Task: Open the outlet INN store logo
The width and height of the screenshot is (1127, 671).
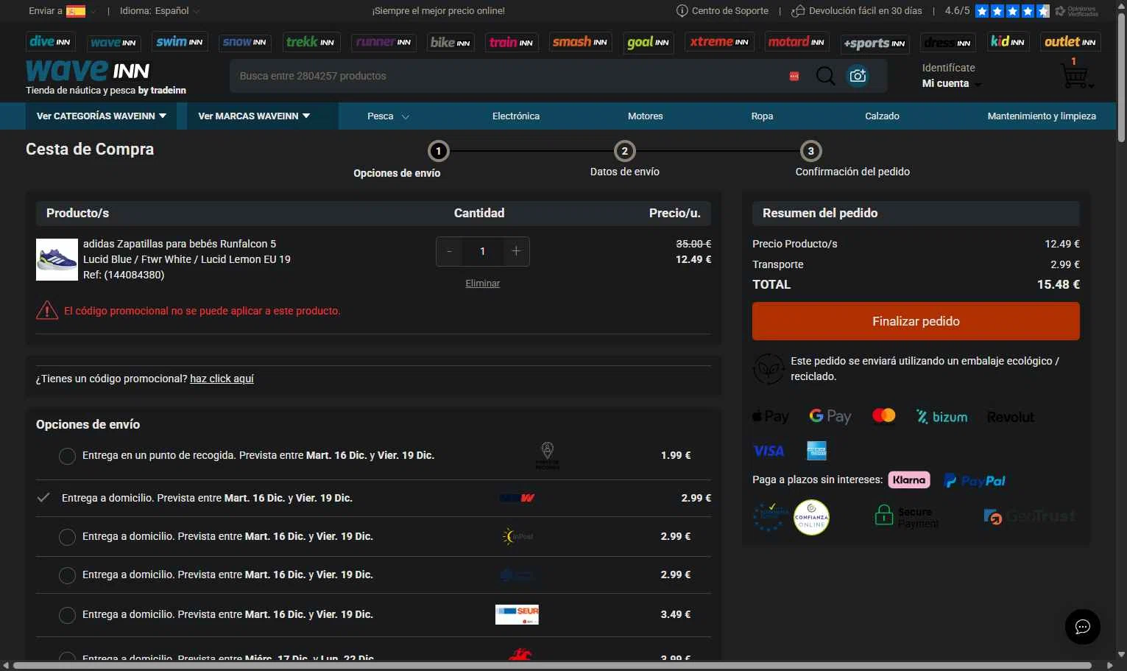Action: pos(1070,42)
